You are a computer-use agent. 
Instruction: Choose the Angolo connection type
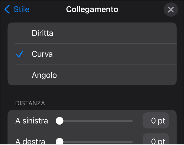[44, 75]
